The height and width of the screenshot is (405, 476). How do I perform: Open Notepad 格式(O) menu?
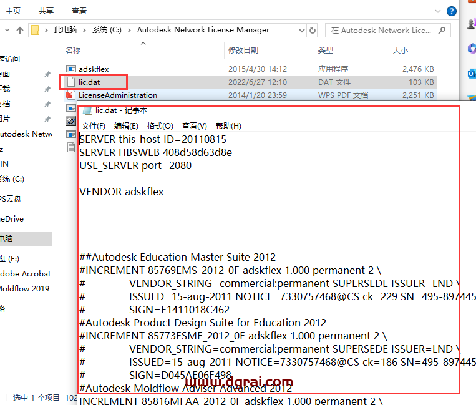160,125
